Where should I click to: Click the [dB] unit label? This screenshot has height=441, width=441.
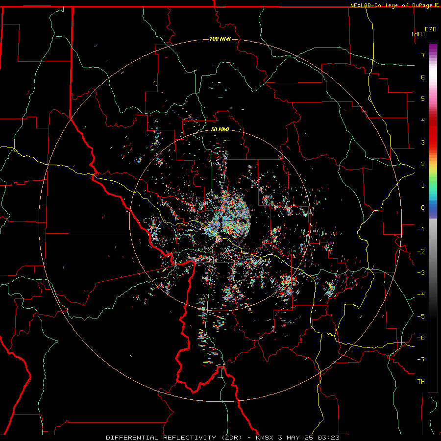418,34
